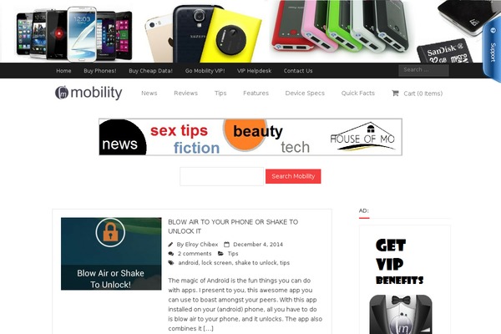501x334 pixels.
Task: Open the Blow Air or Shake thumbnail
Action: pyautogui.click(x=111, y=254)
